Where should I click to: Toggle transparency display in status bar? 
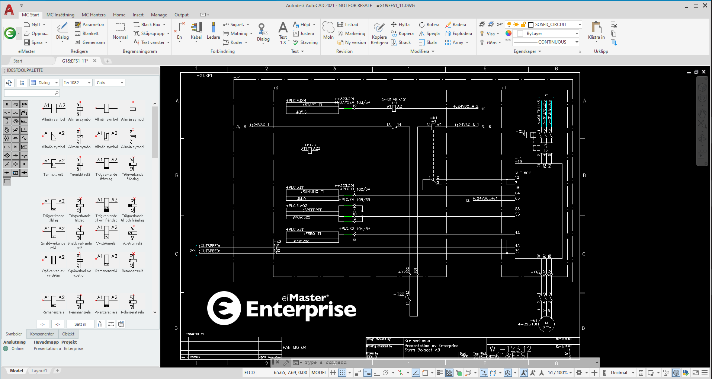449,372
